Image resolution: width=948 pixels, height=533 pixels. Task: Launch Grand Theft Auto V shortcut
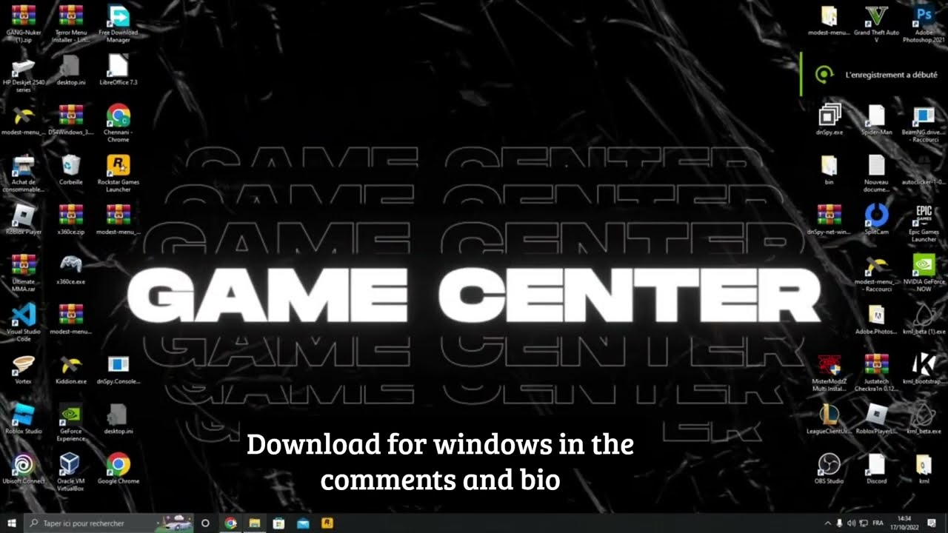click(877, 24)
